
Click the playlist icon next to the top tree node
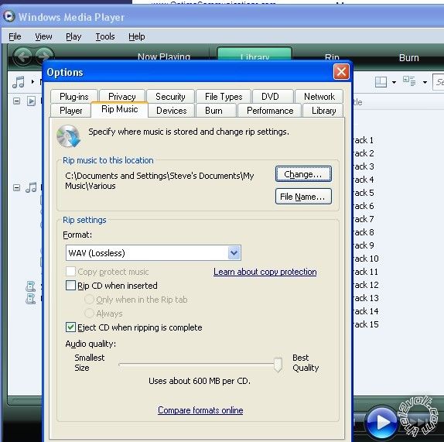31,101
